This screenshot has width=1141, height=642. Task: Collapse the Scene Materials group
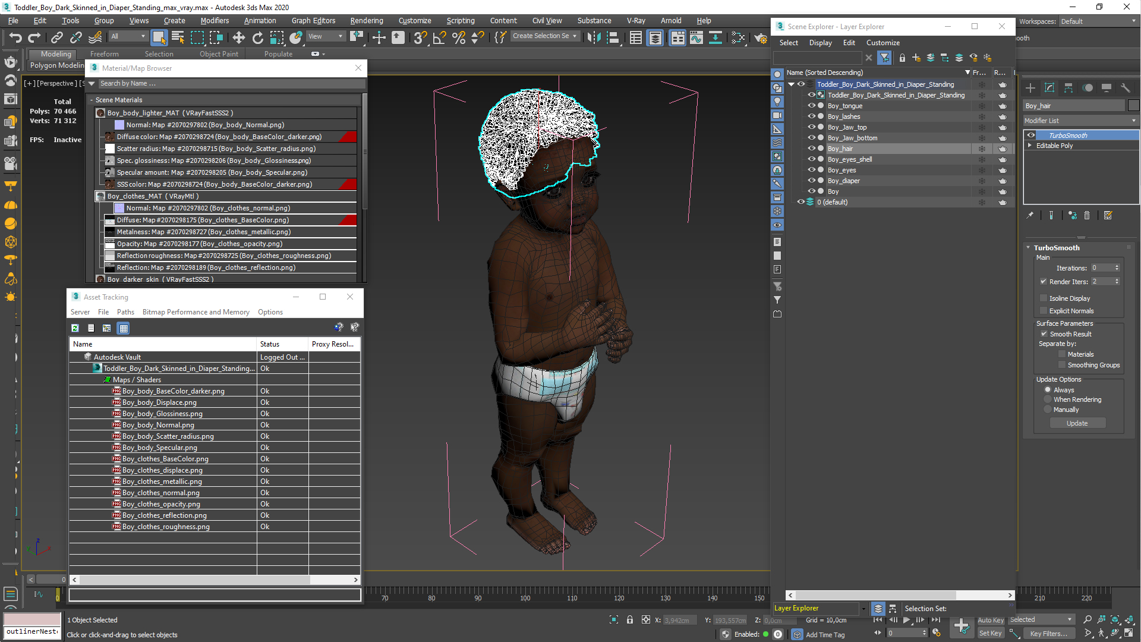(92, 100)
